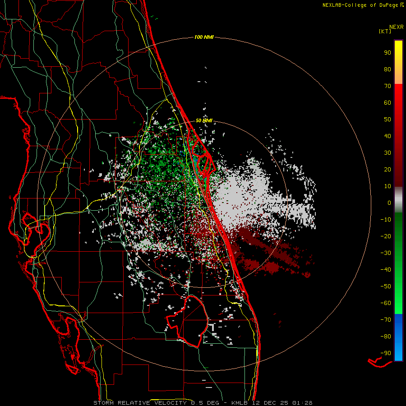
Task: Click the -80 value on the velocity scale
Action: pyautogui.click(x=386, y=337)
